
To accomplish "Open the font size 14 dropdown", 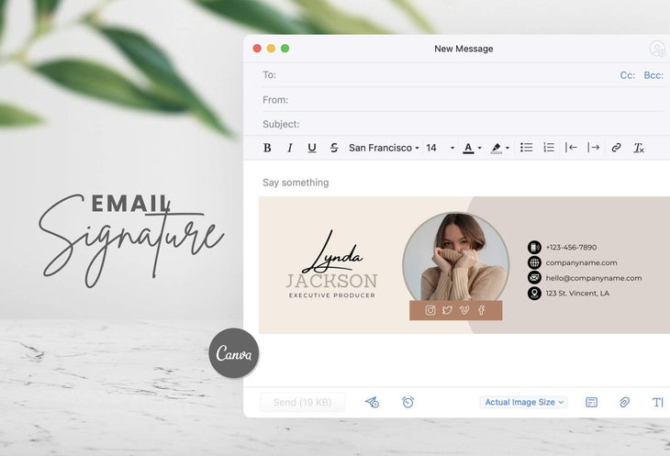I will 440,148.
